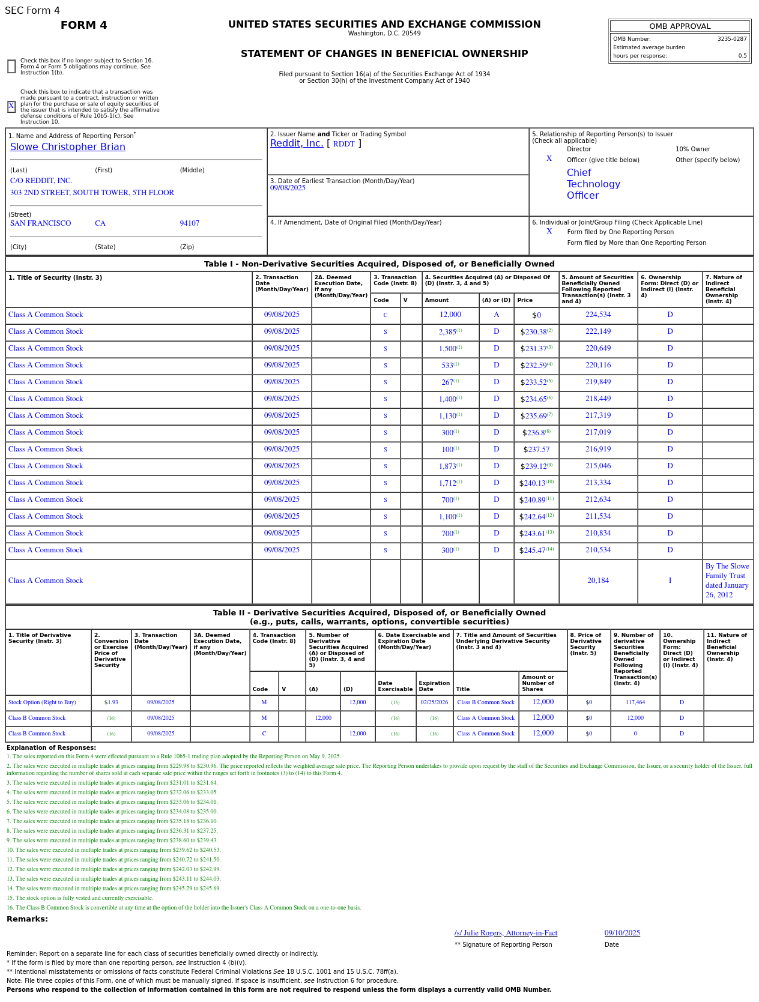Toggle the Rule 10b5-1(c) plan checkbox
Viewport: 759px width, 1002px height.
coord(11,107)
